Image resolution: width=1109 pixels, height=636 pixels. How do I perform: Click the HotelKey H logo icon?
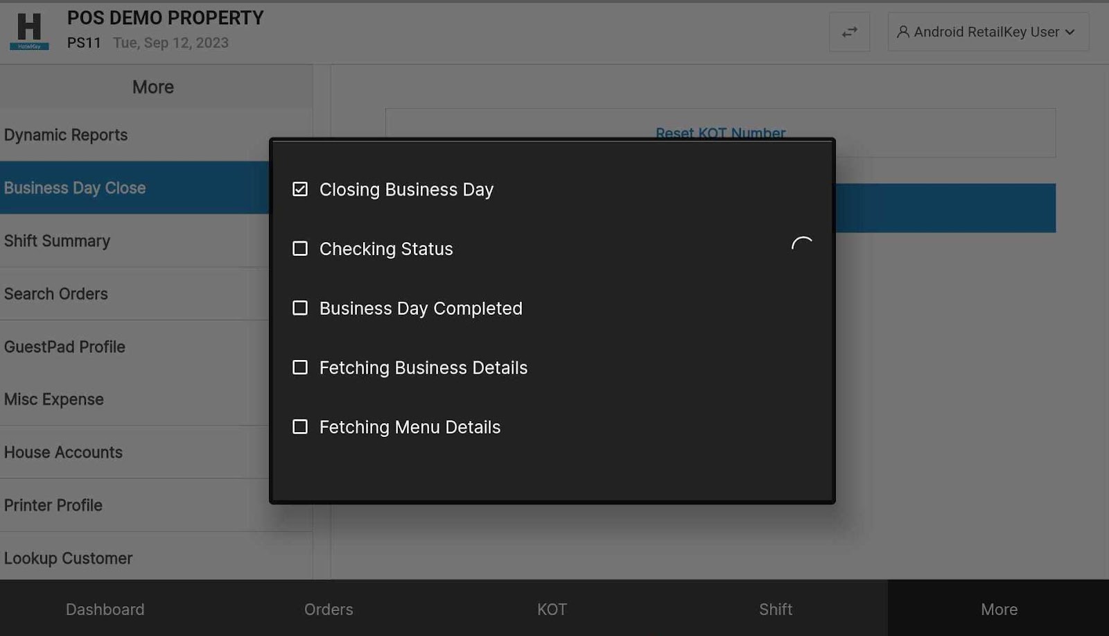pyautogui.click(x=29, y=31)
